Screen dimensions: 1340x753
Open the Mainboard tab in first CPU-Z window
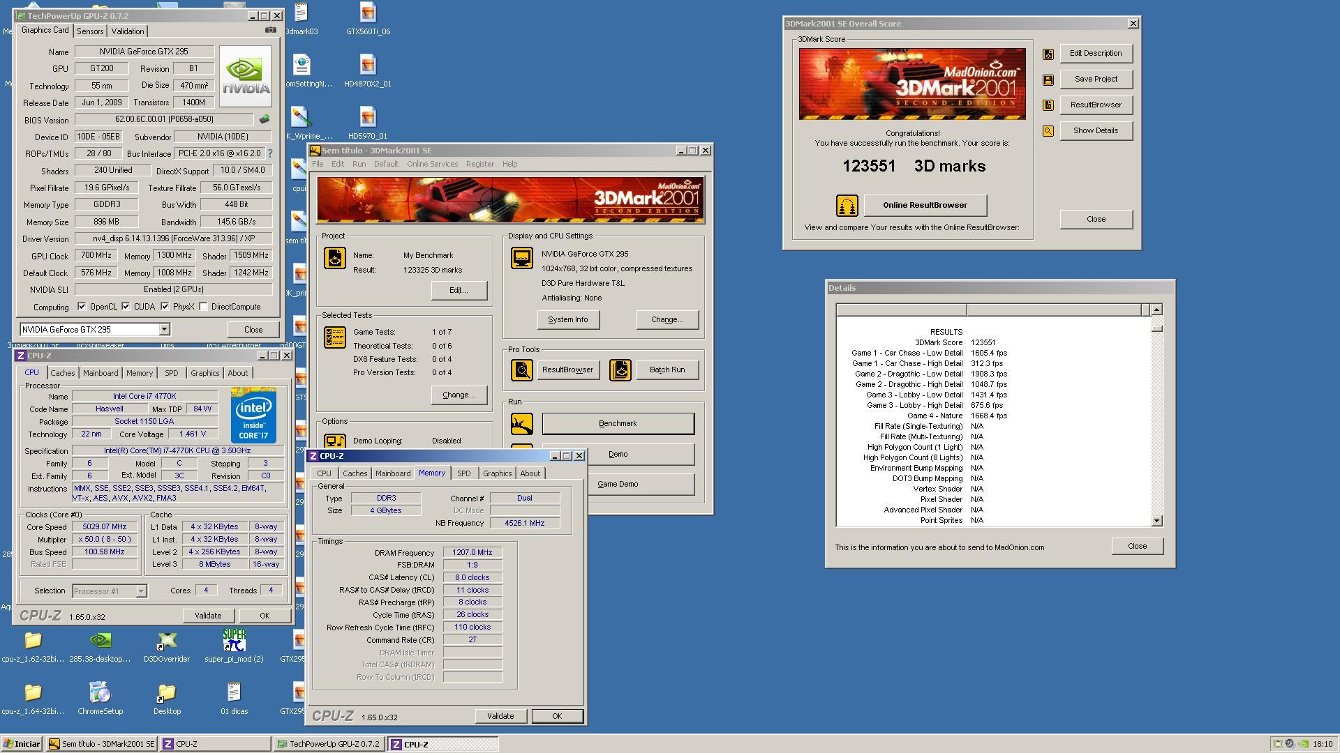[x=100, y=373]
